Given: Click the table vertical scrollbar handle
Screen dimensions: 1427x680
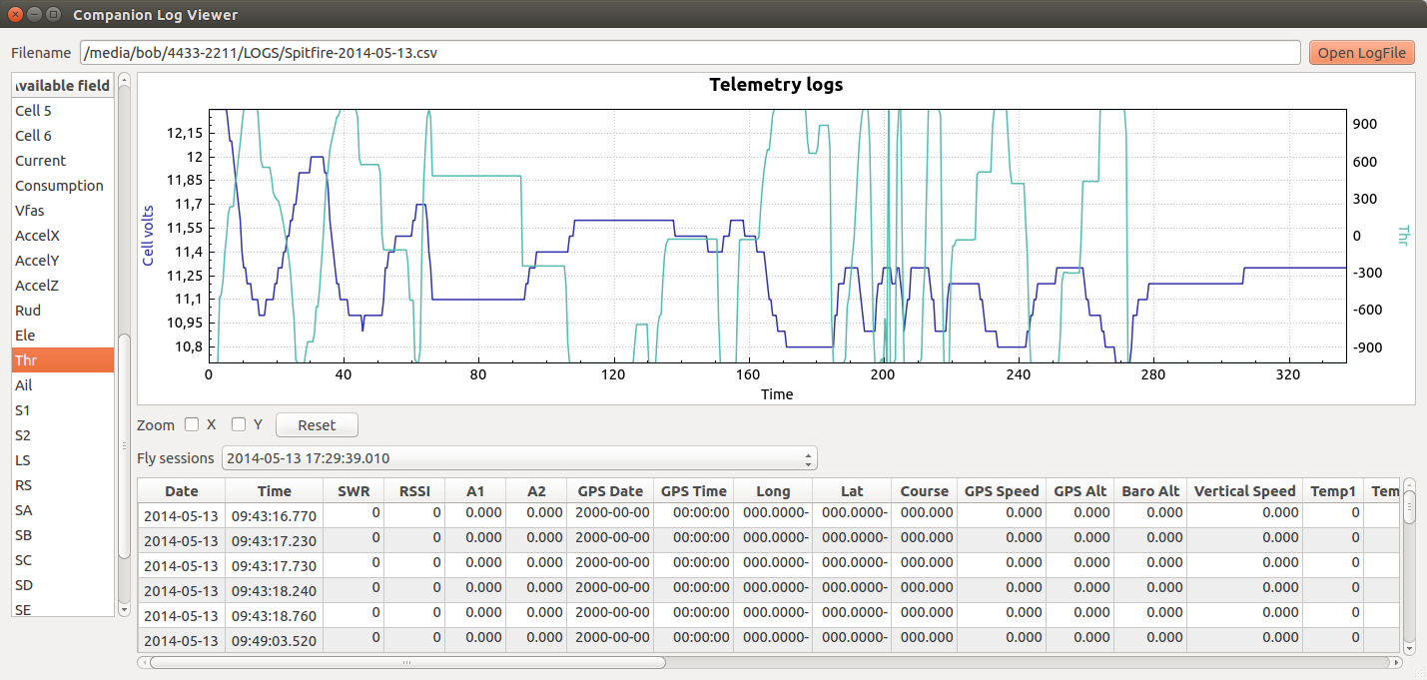Looking at the screenshot, I should point(1409,506).
